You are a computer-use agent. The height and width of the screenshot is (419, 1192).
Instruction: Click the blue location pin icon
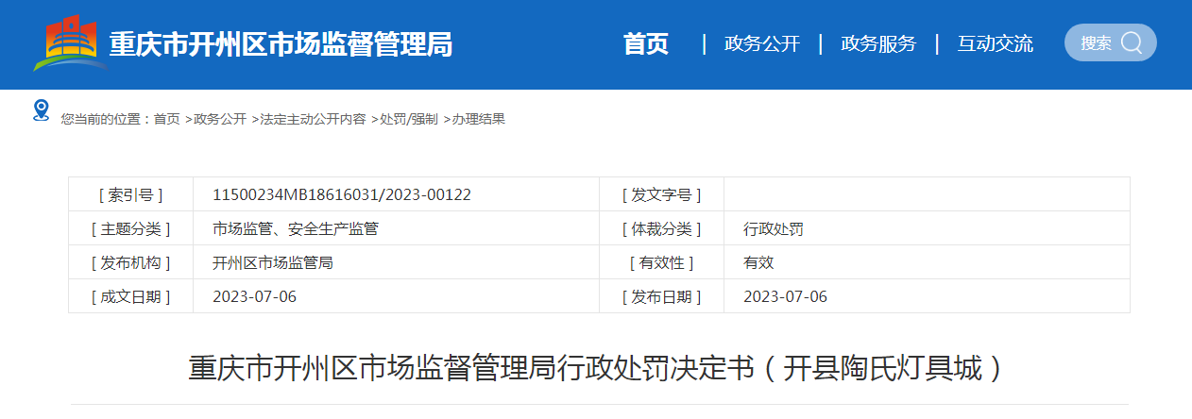(41, 110)
